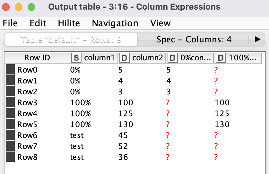
Task: Click the Double type icon on 0%con... header
Action: click(173, 58)
